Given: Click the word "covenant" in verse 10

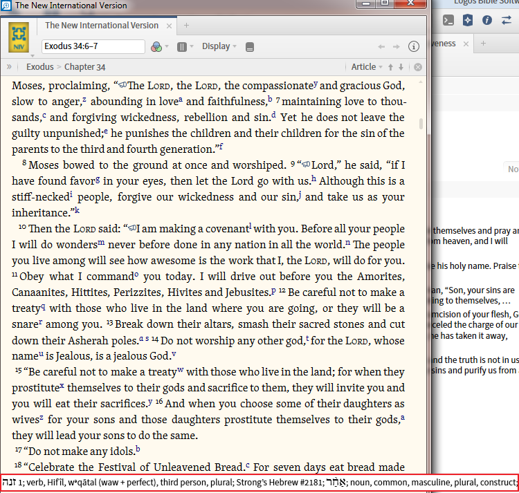Looking at the screenshot, I should click(227, 229).
